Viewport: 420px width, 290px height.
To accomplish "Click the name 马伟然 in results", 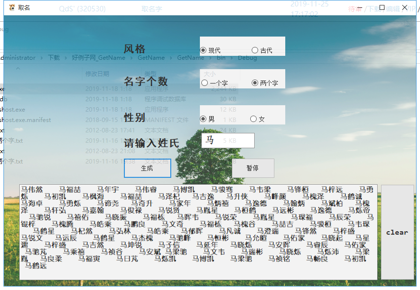I will point(32,190).
